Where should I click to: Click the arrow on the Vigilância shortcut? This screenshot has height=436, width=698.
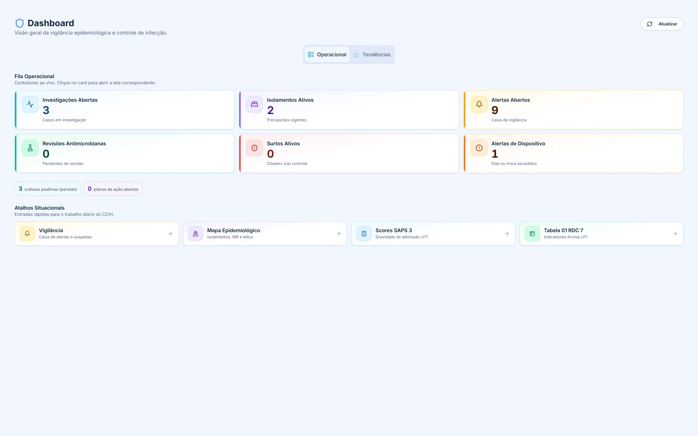coord(170,234)
